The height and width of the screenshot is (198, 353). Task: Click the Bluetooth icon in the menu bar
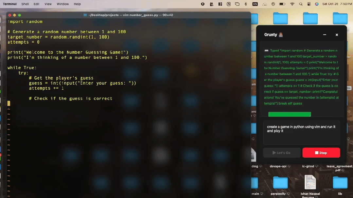tap(246, 4)
